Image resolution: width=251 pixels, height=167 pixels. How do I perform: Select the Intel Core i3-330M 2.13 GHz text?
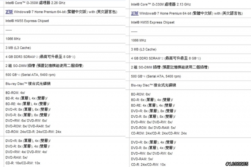click(161, 4)
